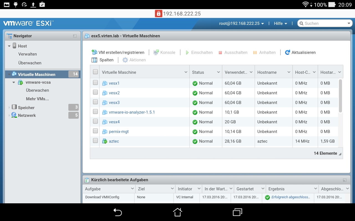The image size is (355, 221).
Task: Tap the 192.168.222.25 address bar
Action: tap(182, 14)
